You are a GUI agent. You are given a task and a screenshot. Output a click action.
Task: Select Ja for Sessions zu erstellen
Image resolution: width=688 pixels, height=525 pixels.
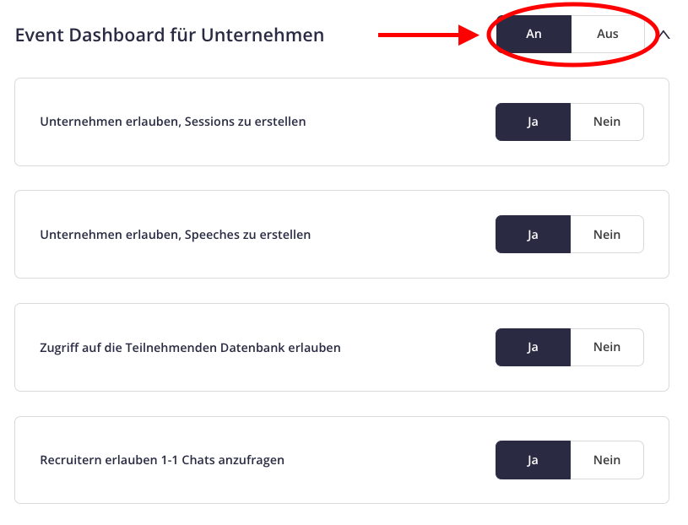coord(534,122)
